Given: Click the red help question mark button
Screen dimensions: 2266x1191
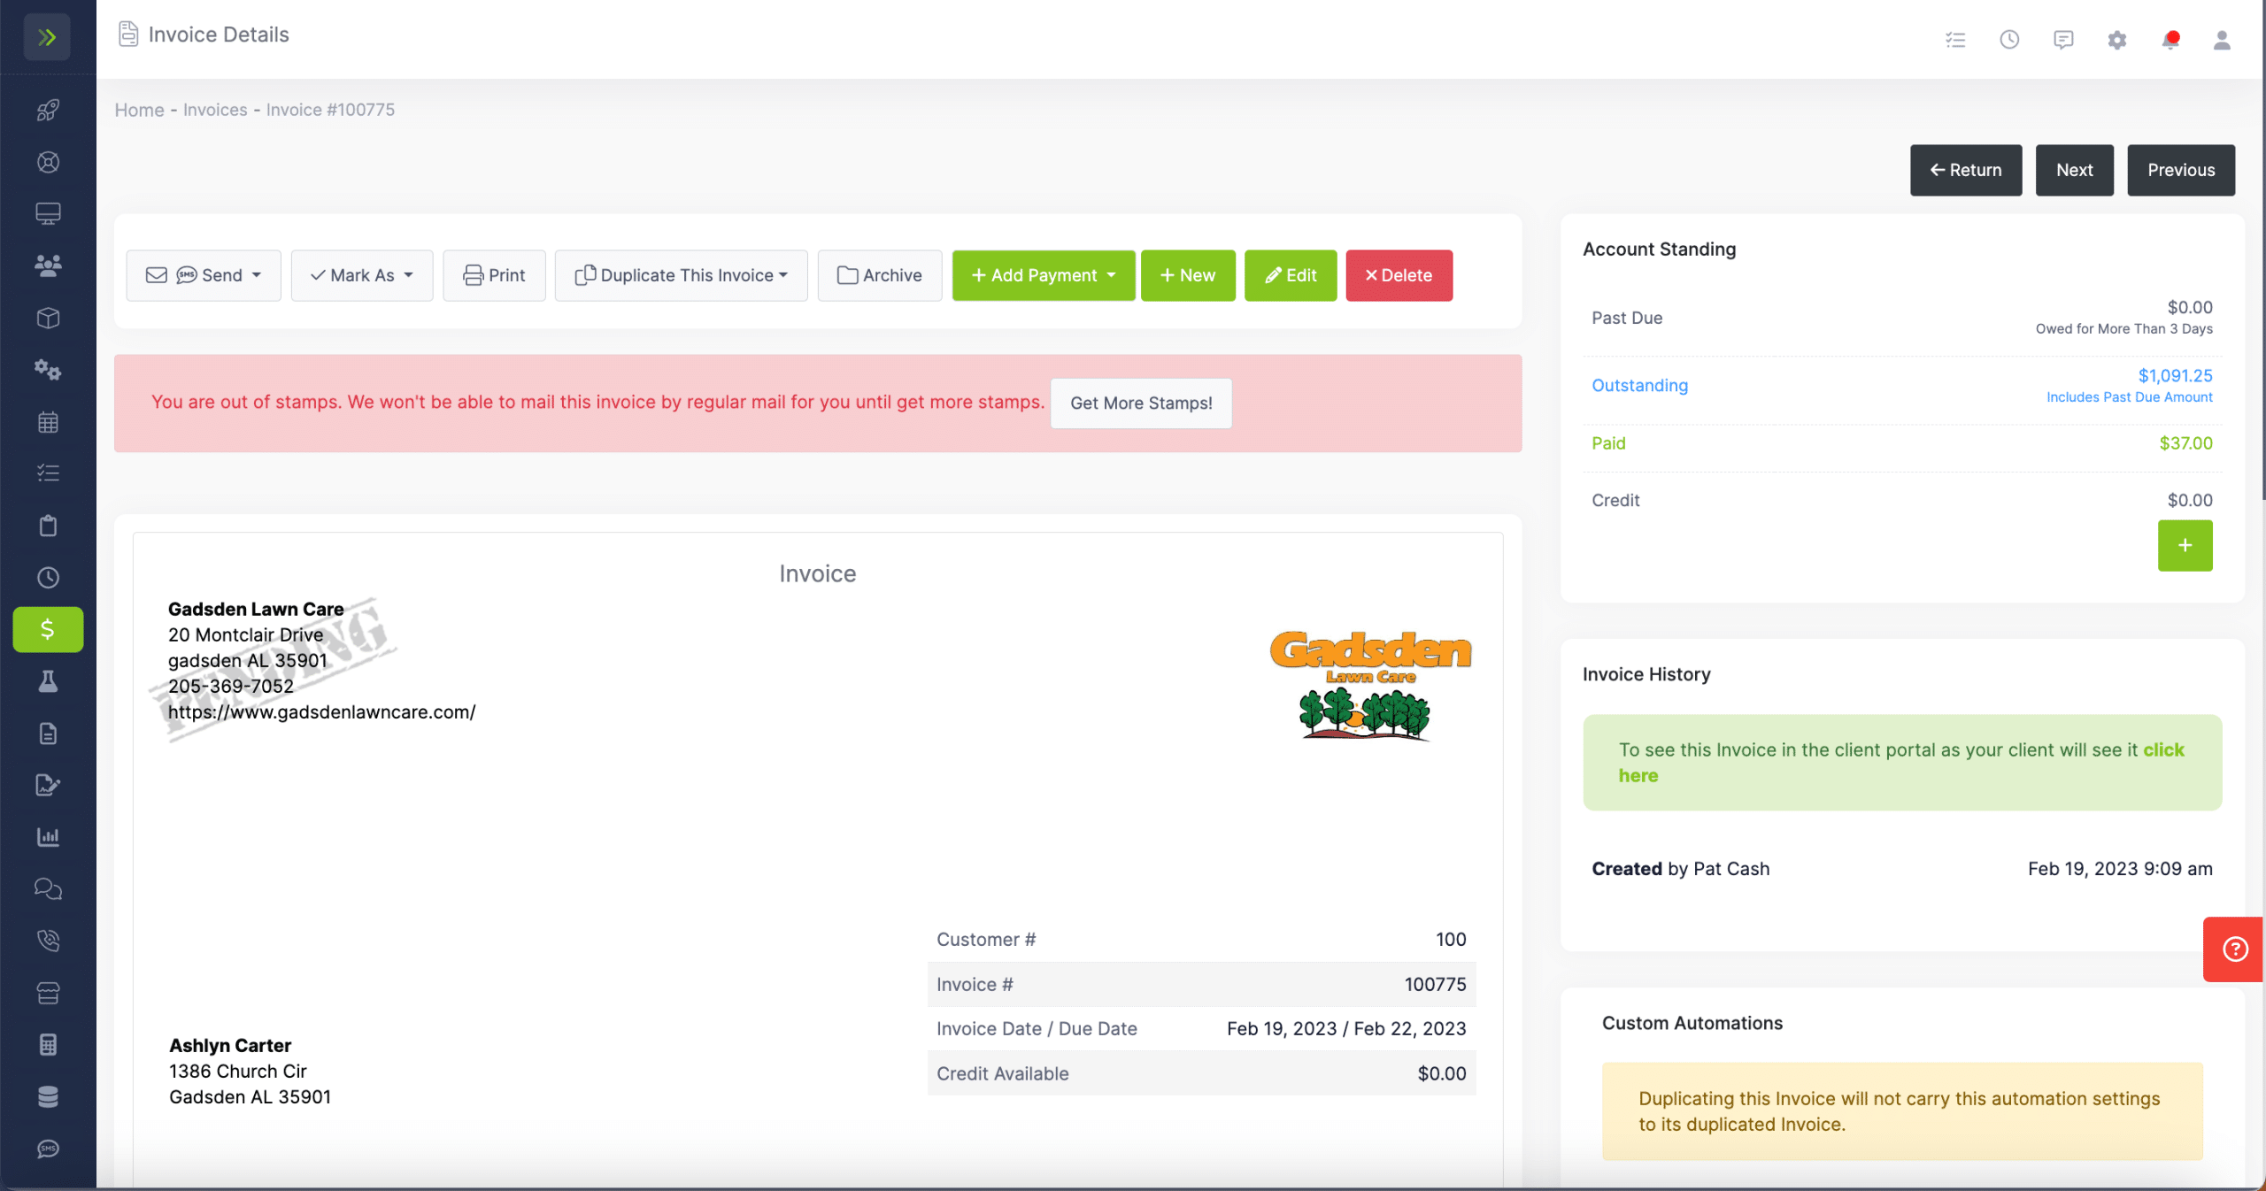Looking at the screenshot, I should click(2234, 949).
